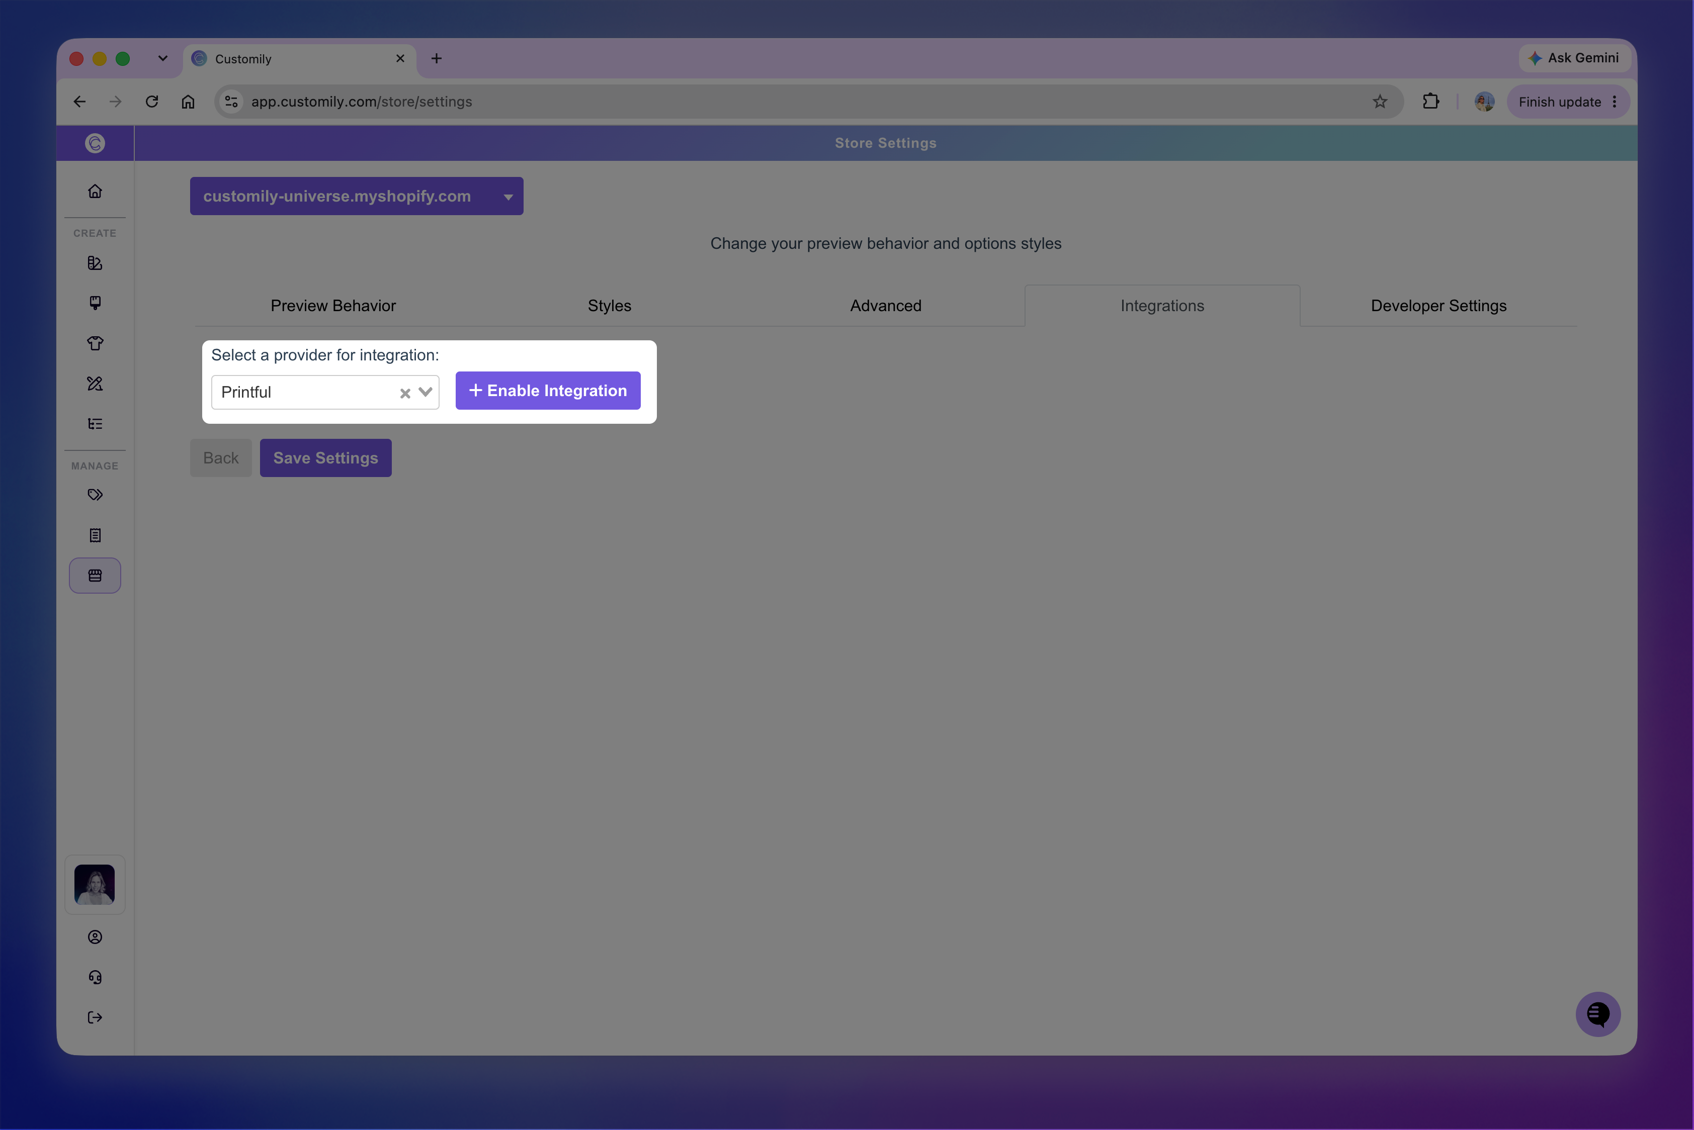Viewport: 1694px width, 1130px height.
Task: View site information icon in the address bar
Action: click(231, 102)
